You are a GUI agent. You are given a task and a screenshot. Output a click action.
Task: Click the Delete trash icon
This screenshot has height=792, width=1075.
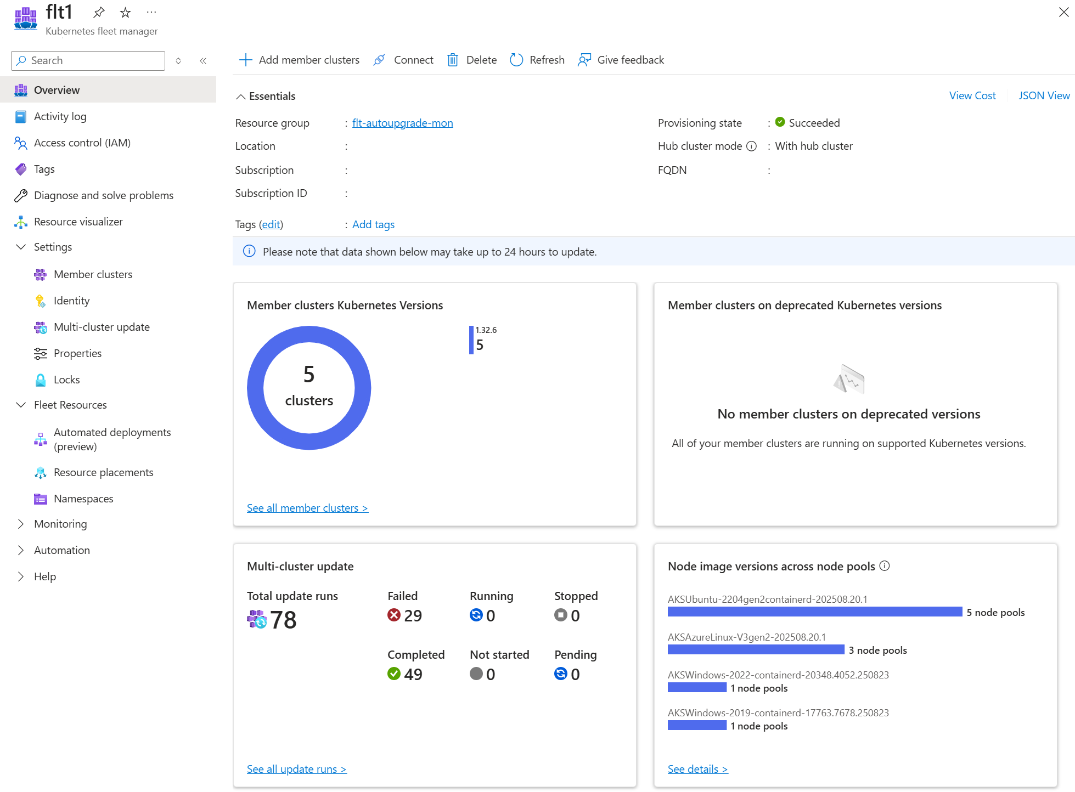453,60
